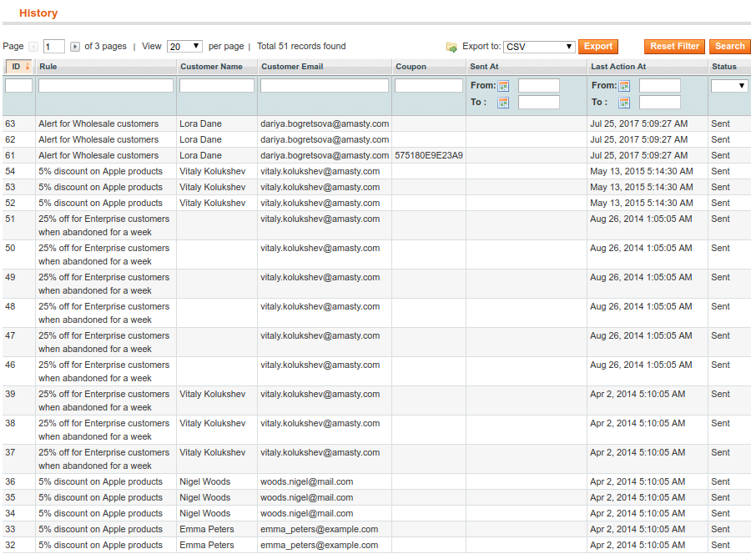Screen dimensions: 751x559
Task: Click the page number input field
Action: click(53, 47)
